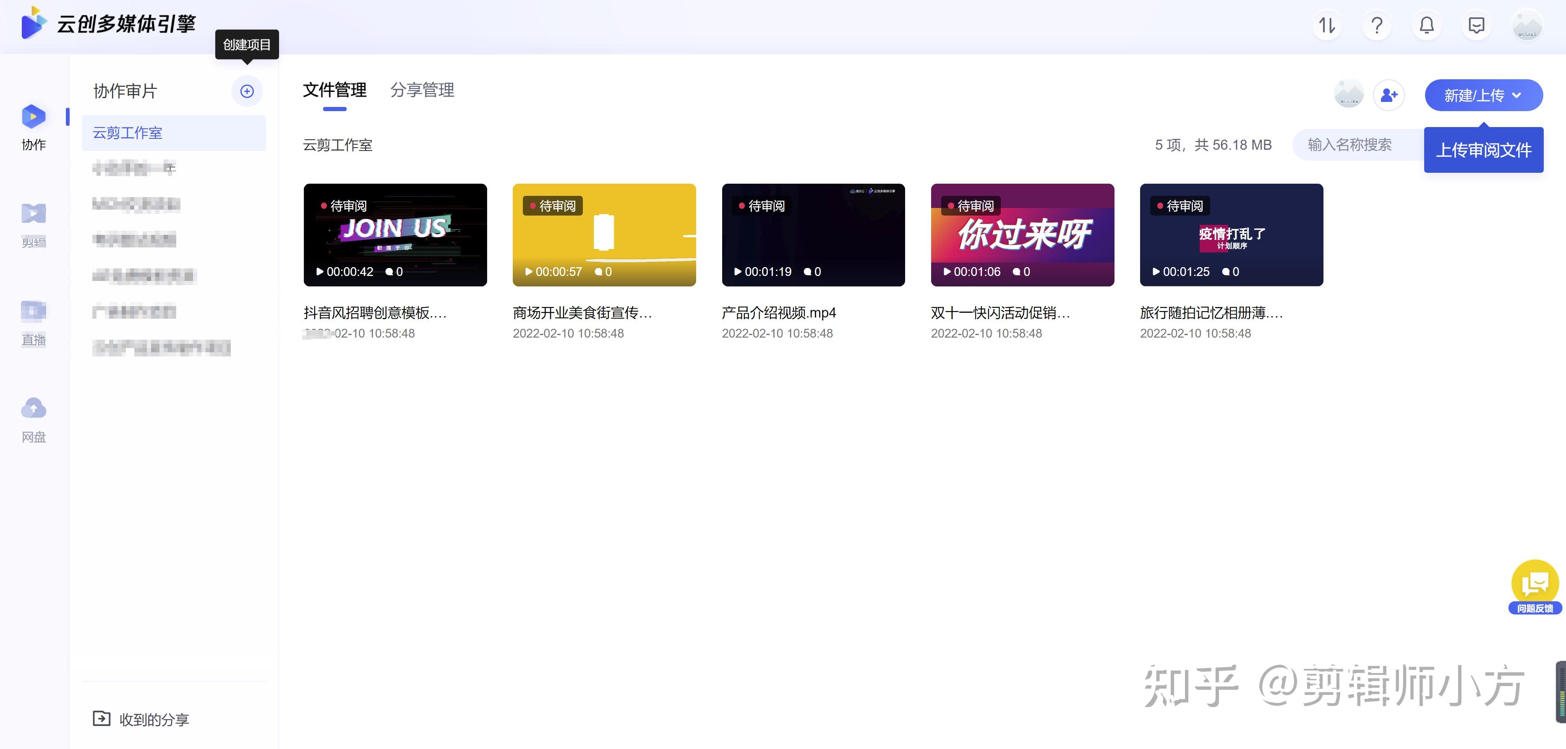The width and height of the screenshot is (1566, 749).
Task: Click the comment count on JOIN US video
Action: point(394,271)
